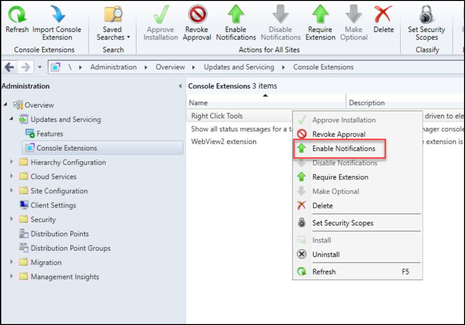Select Client Settings tree item
This screenshot has width=465, height=325.
pos(53,205)
